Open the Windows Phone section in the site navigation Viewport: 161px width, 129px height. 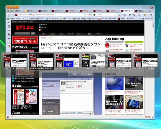point(71,34)
